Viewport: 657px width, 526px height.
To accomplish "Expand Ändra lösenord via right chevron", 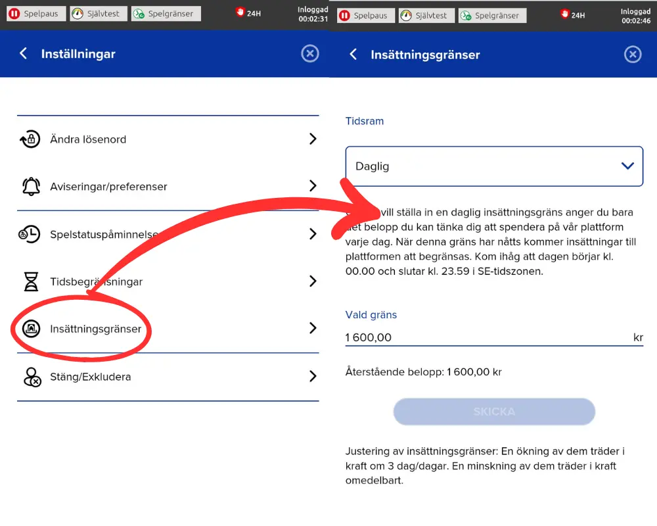I will 313,139.
